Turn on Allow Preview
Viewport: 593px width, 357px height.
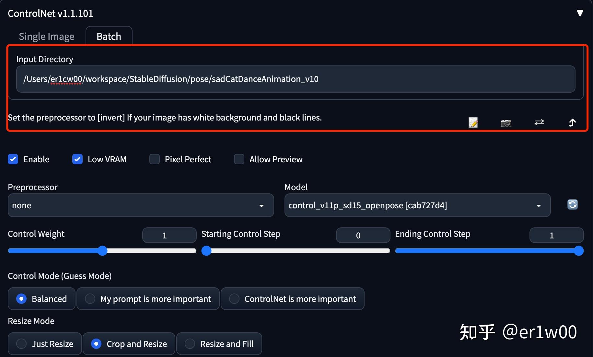239,159
